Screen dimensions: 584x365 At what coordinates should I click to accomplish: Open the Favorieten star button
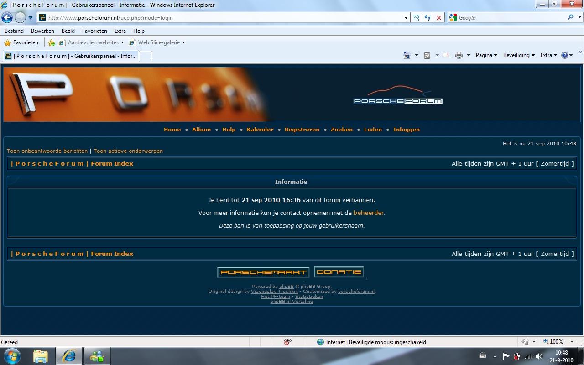coord(21,42)
